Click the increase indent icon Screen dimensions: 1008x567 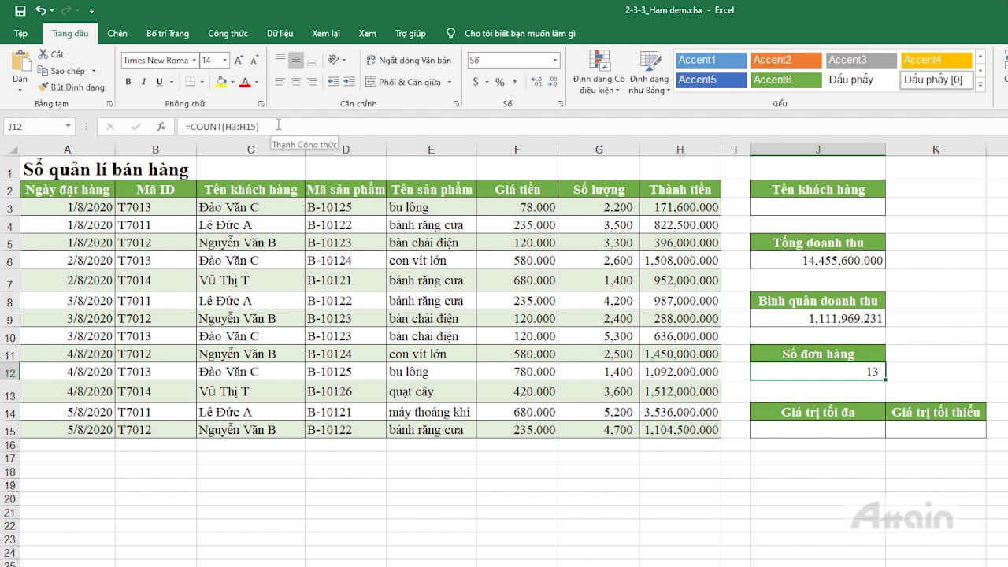tap(349, 82)
